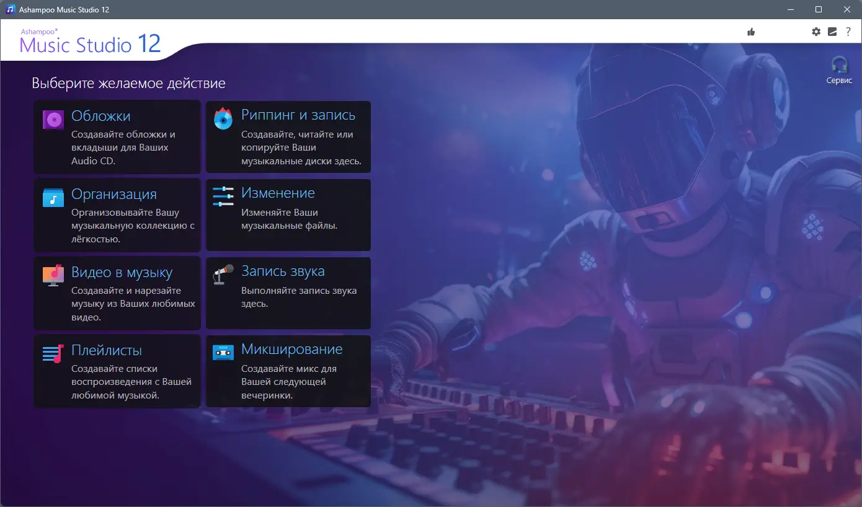Select the Организация heading

(x=114, y=195)
